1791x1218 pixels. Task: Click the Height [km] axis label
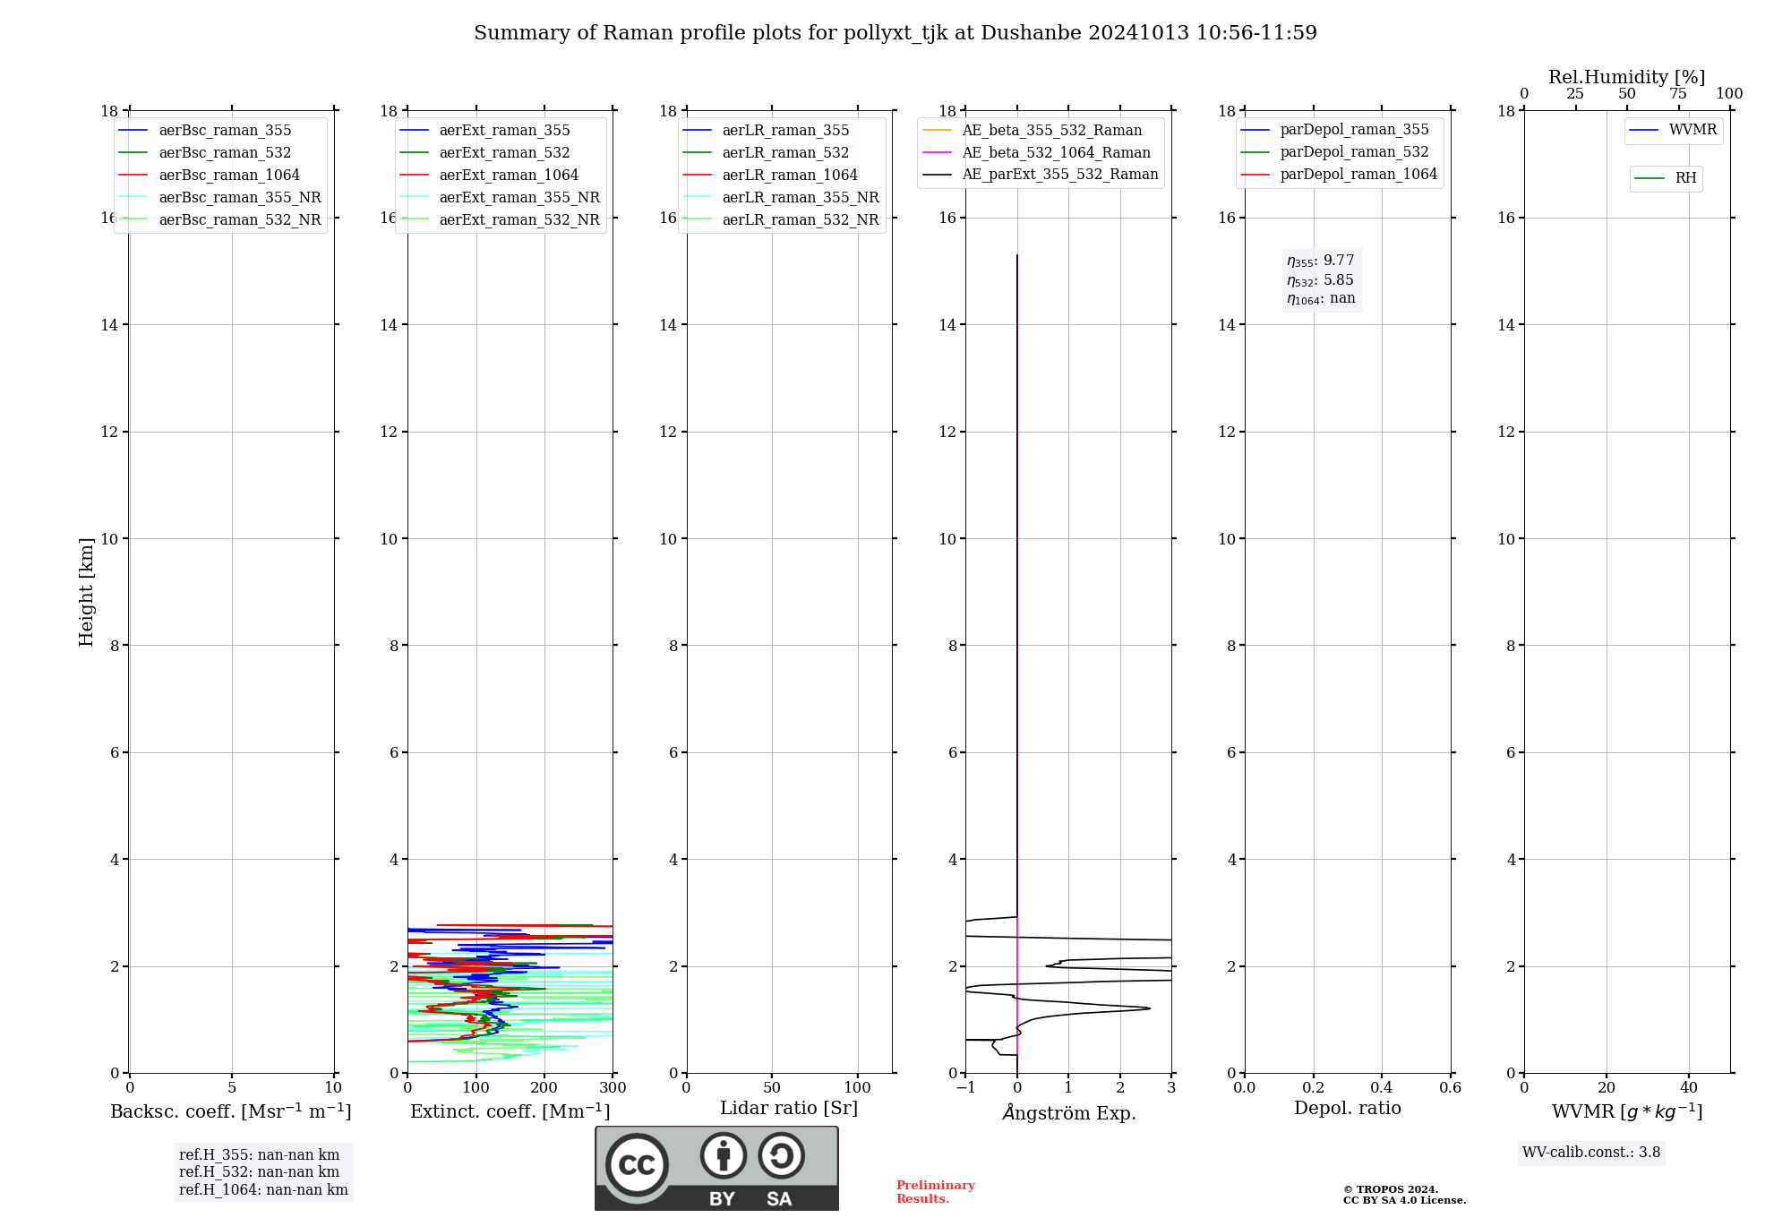pos(86,592)
